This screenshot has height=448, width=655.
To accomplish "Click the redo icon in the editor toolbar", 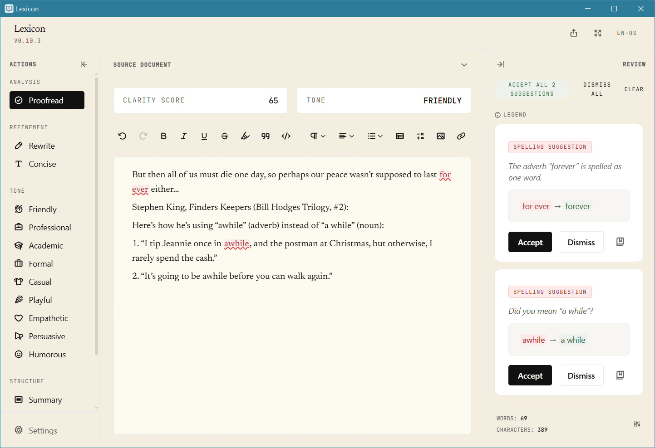I will 143,136.
